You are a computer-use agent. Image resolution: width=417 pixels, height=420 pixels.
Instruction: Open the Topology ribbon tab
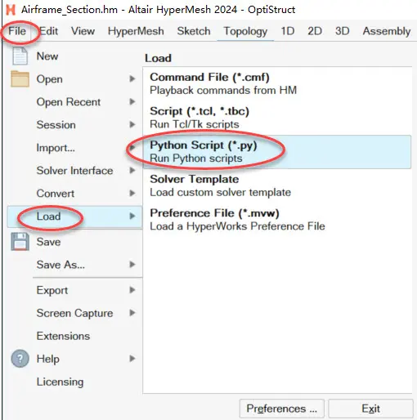[x=245, y=31]
